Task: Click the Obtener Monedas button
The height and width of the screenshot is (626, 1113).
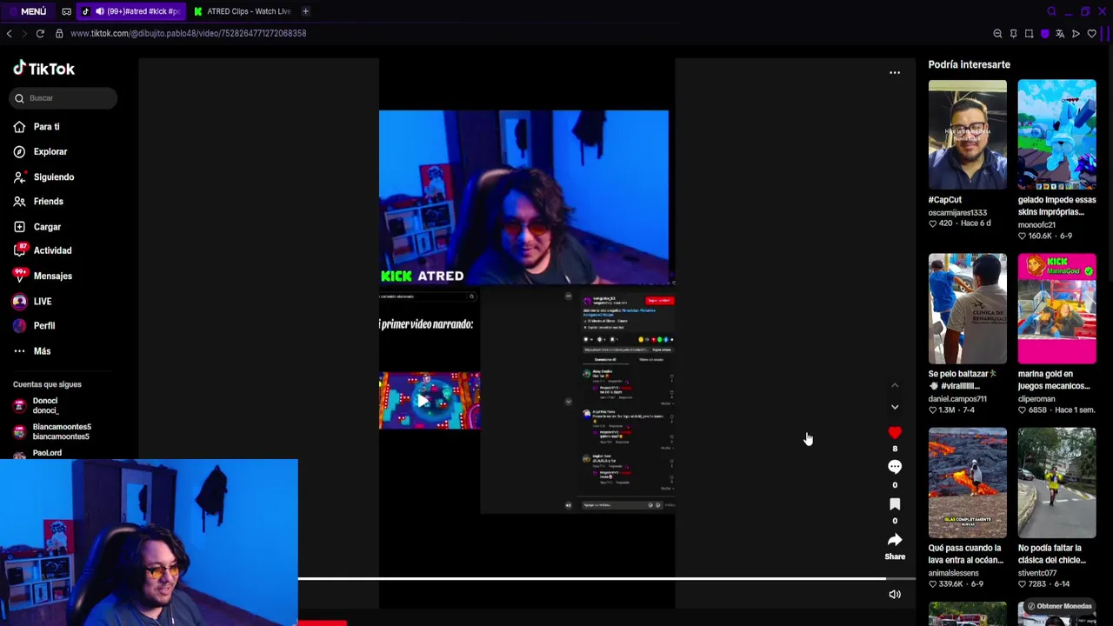Action: pos(1058,606)
